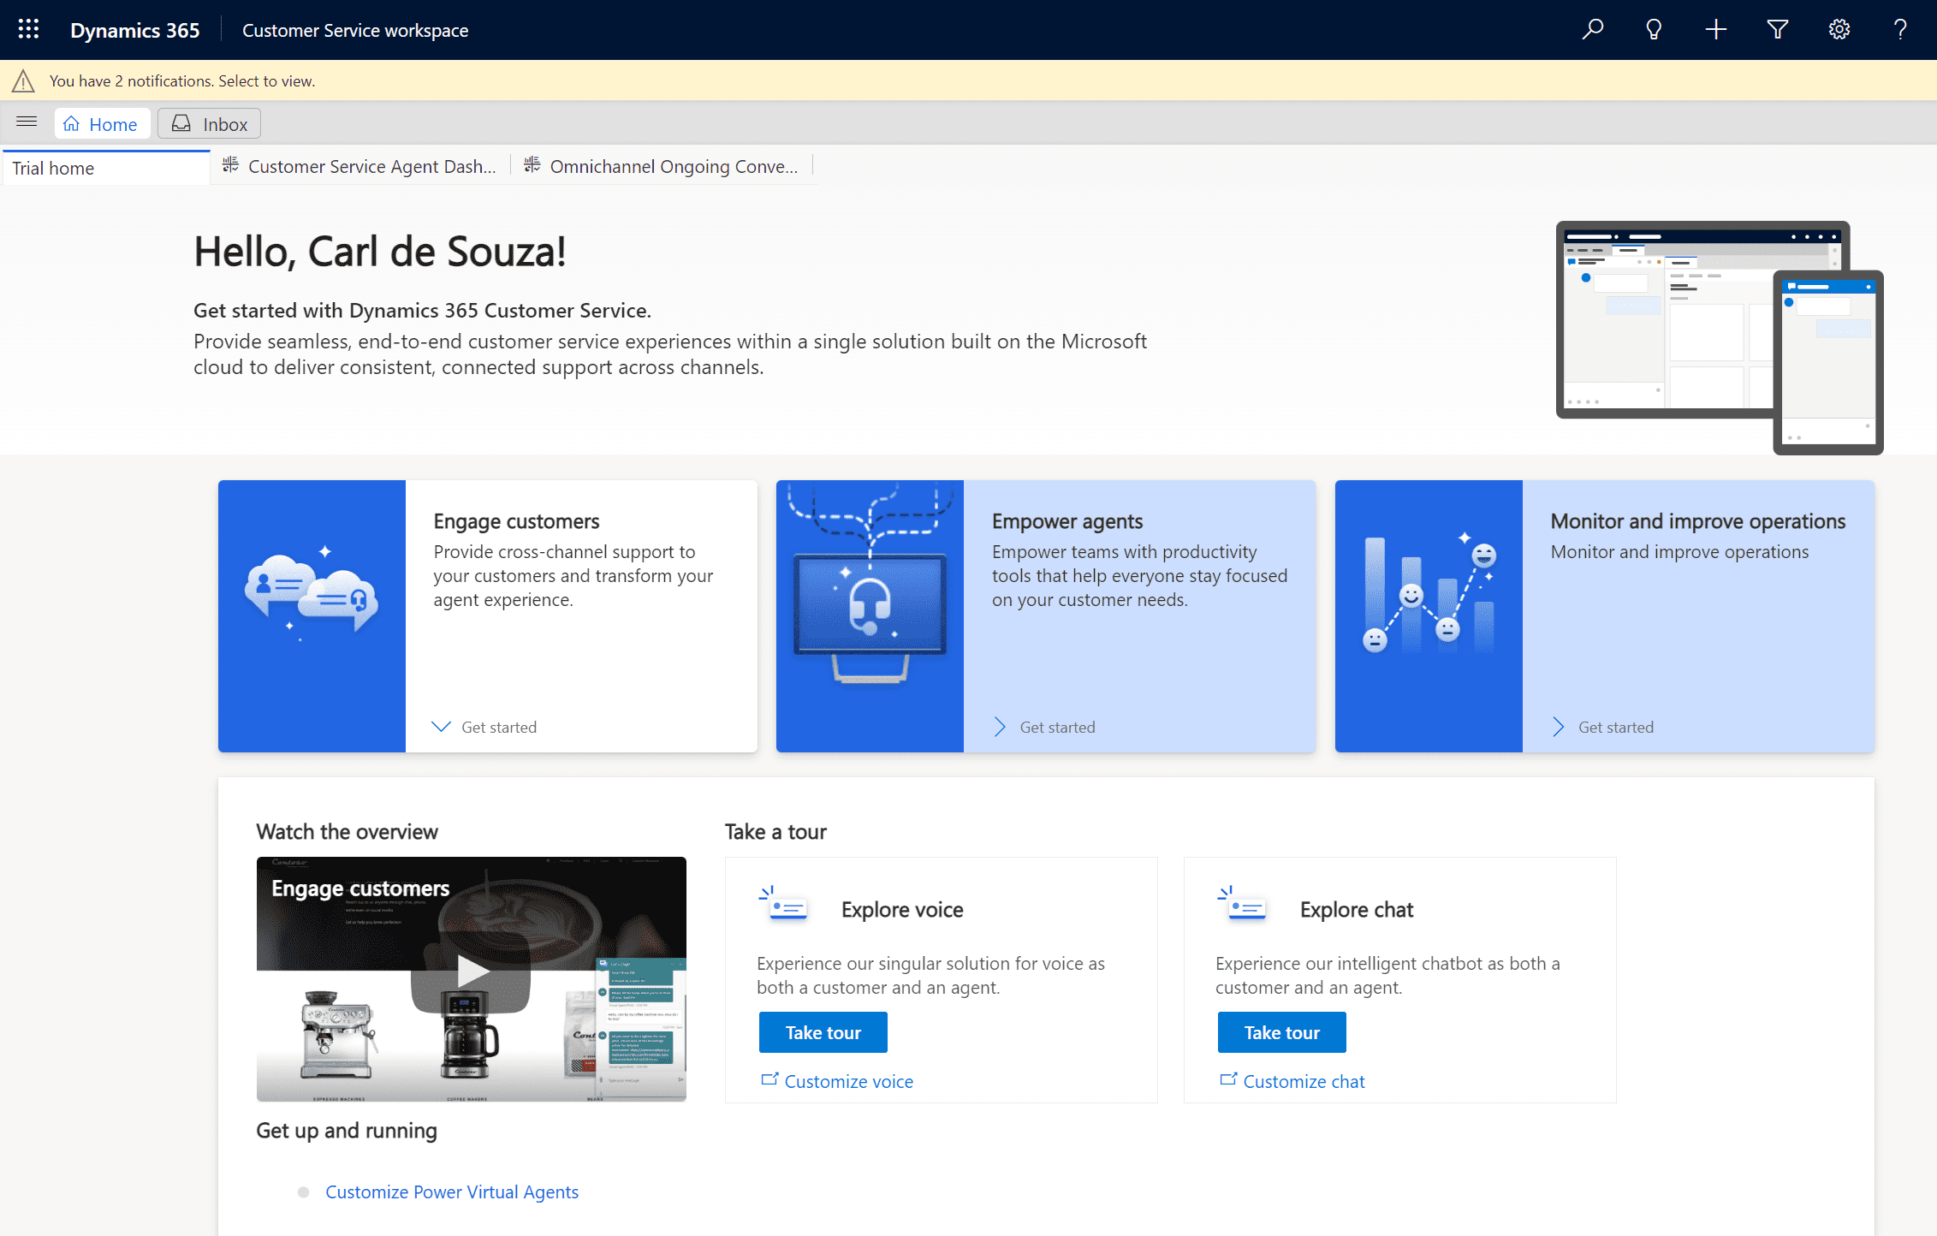Open the notifications banner message
1937x1236 pixels.
tap(182, 81)
